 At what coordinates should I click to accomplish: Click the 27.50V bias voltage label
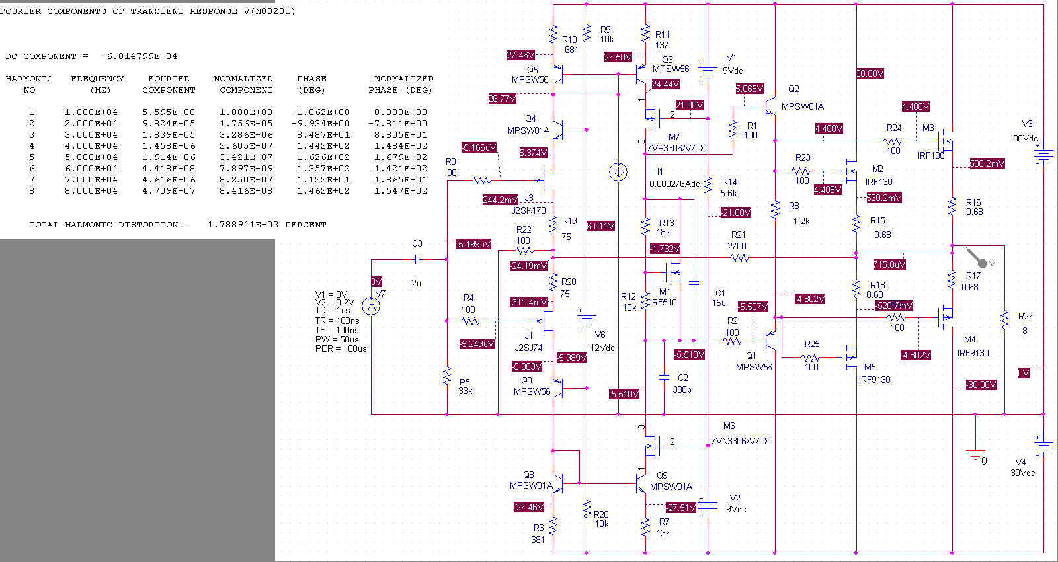[618, 57]
